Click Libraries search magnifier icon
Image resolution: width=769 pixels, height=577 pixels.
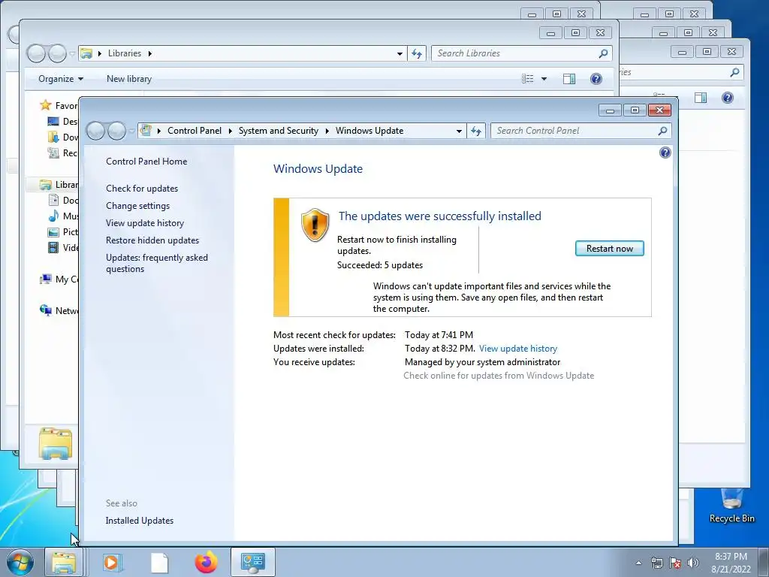coord(603,53)
